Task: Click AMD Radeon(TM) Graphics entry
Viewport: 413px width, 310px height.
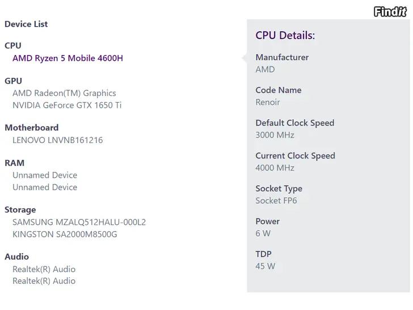Action: pyautogui.click(x=64, y=93)
